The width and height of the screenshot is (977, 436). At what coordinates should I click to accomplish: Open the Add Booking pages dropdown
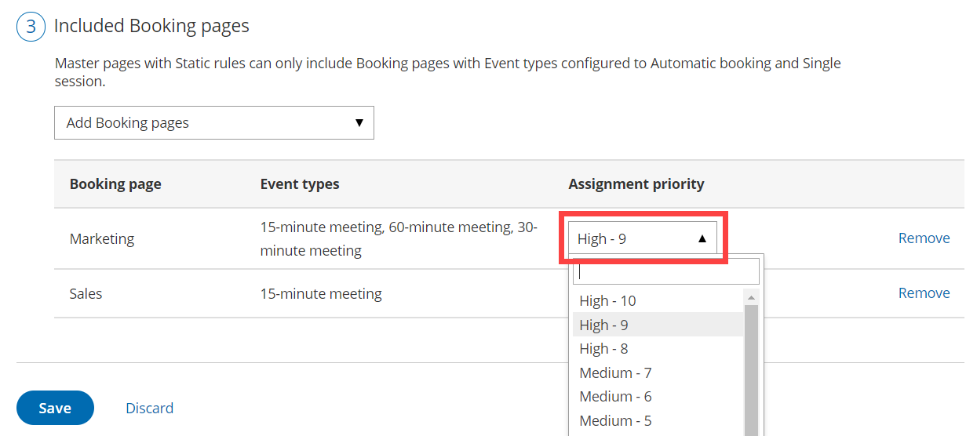pos(213,123)
